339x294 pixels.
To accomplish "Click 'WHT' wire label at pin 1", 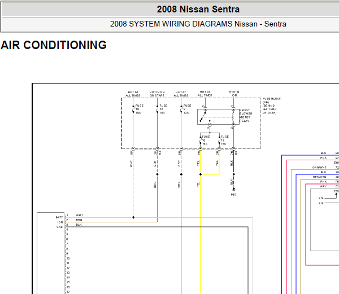I will point(79,215).
